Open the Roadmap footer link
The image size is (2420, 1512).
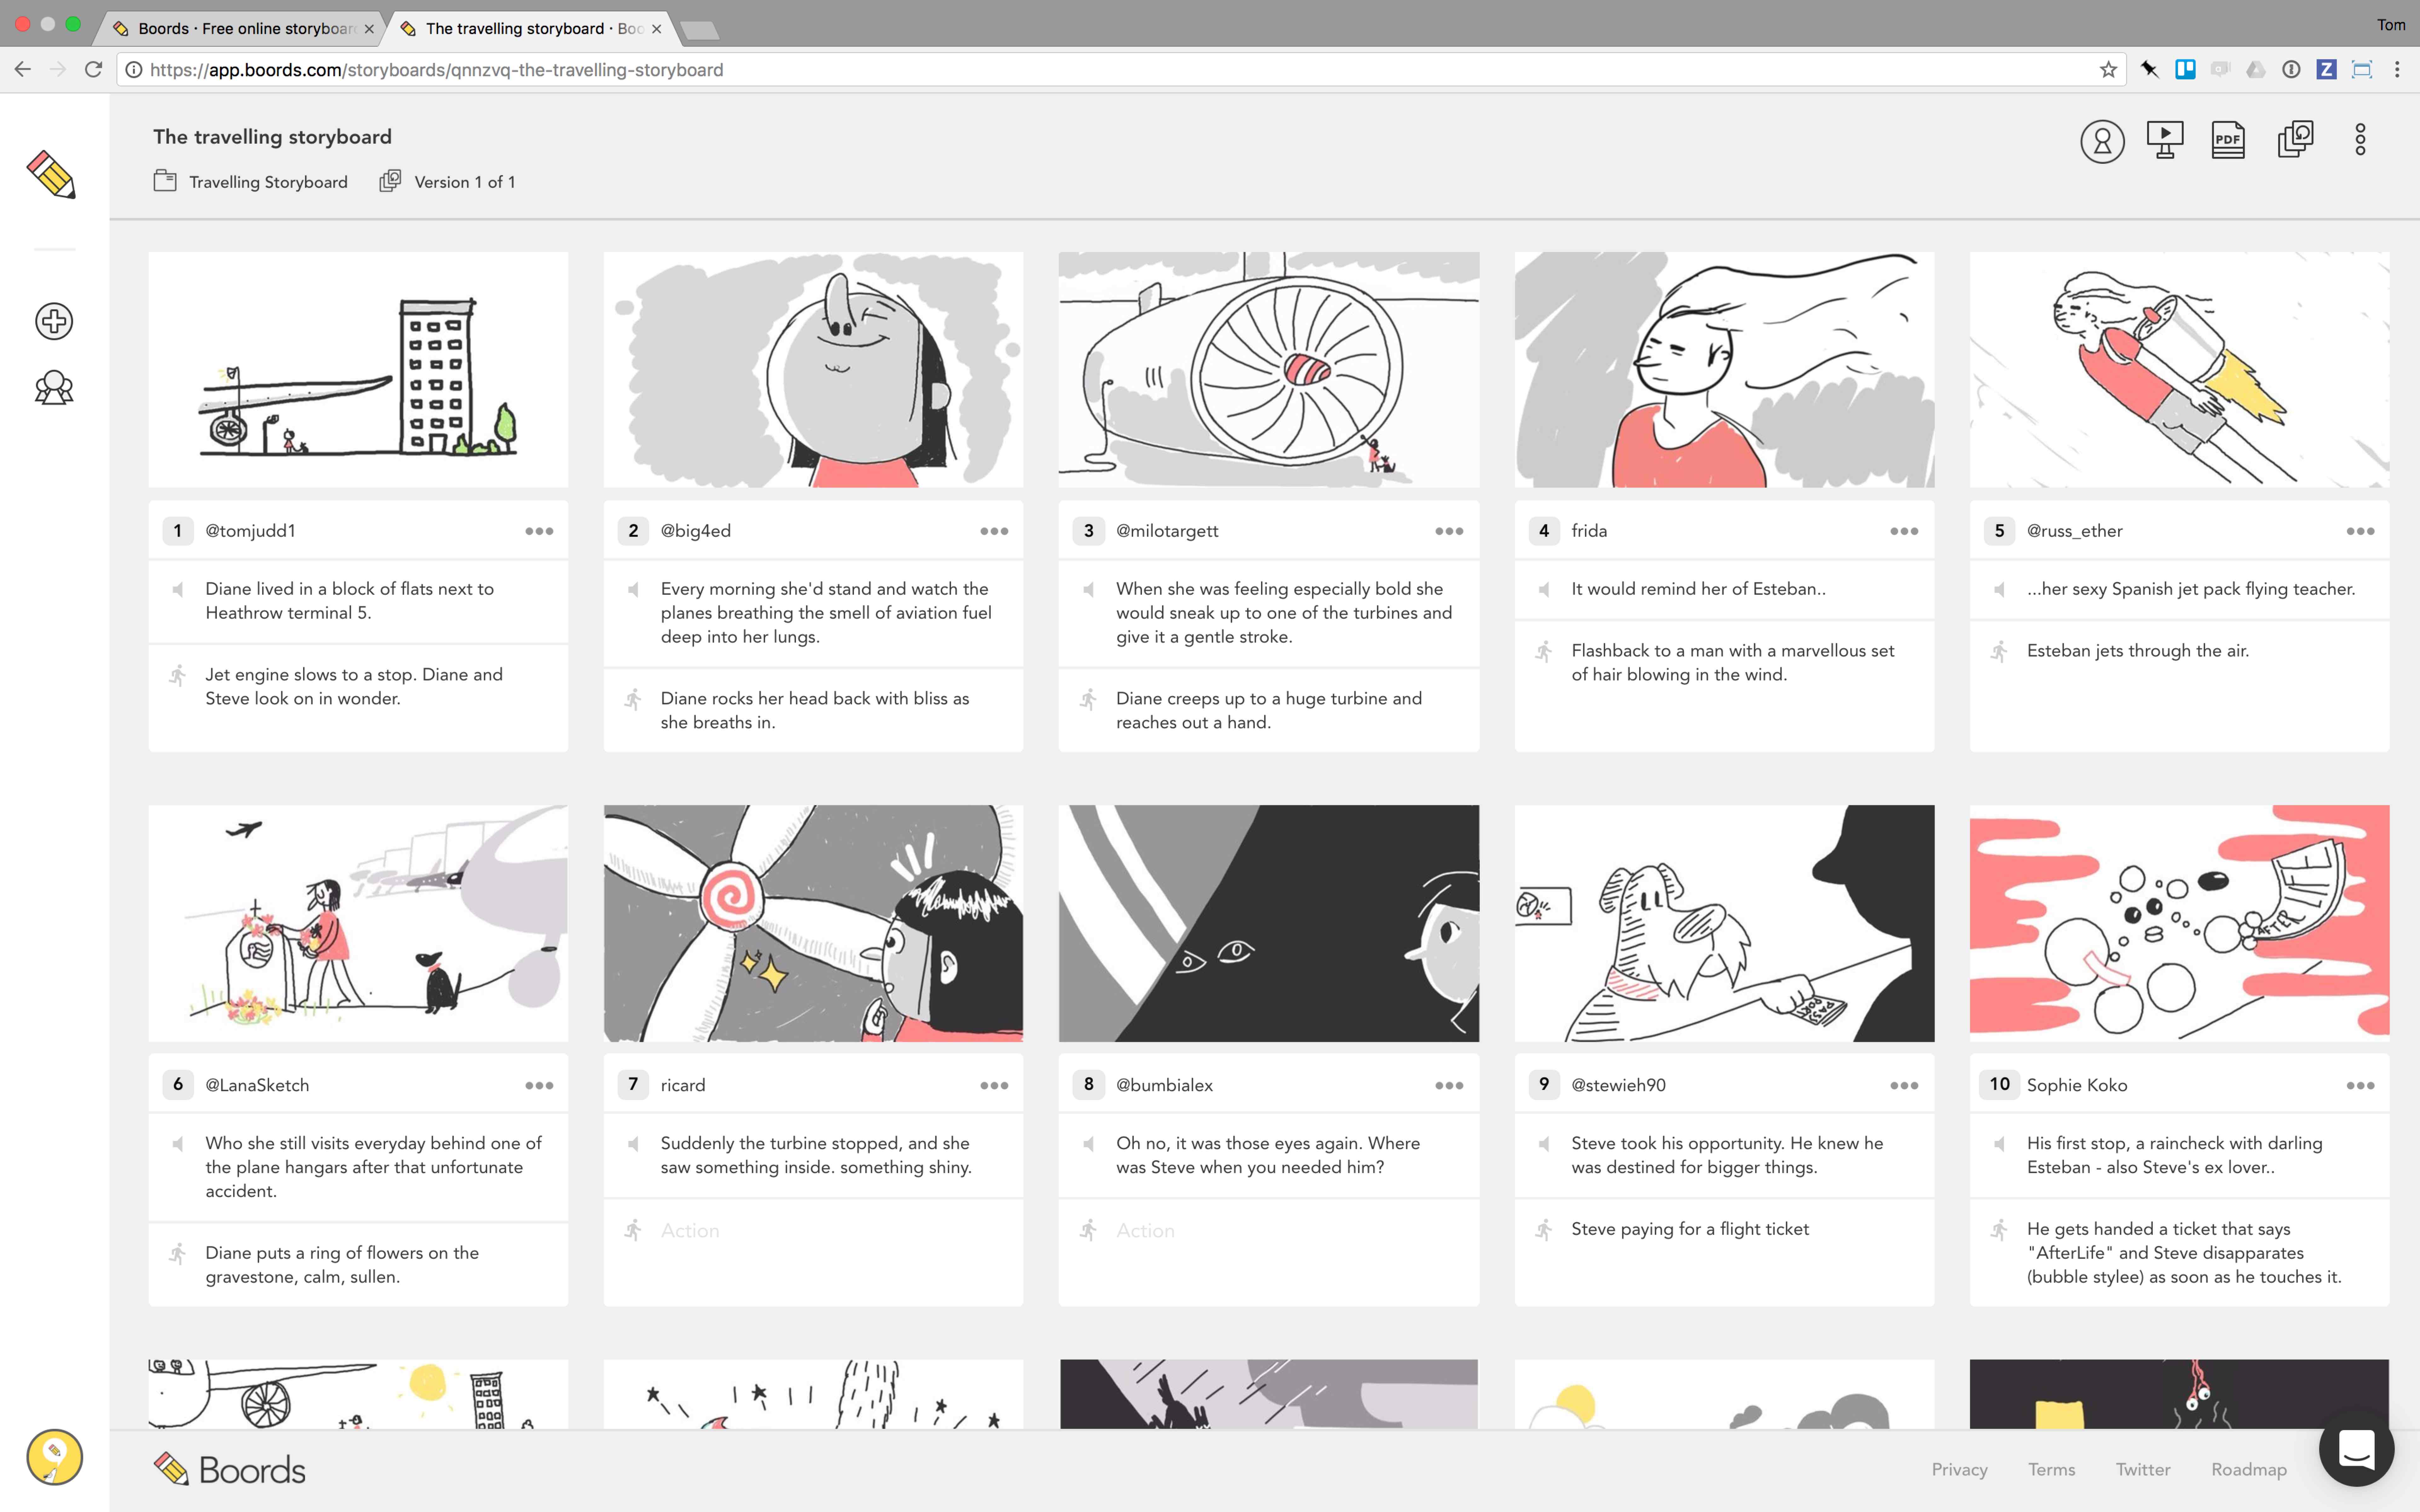click(x=2248, y=1469)
